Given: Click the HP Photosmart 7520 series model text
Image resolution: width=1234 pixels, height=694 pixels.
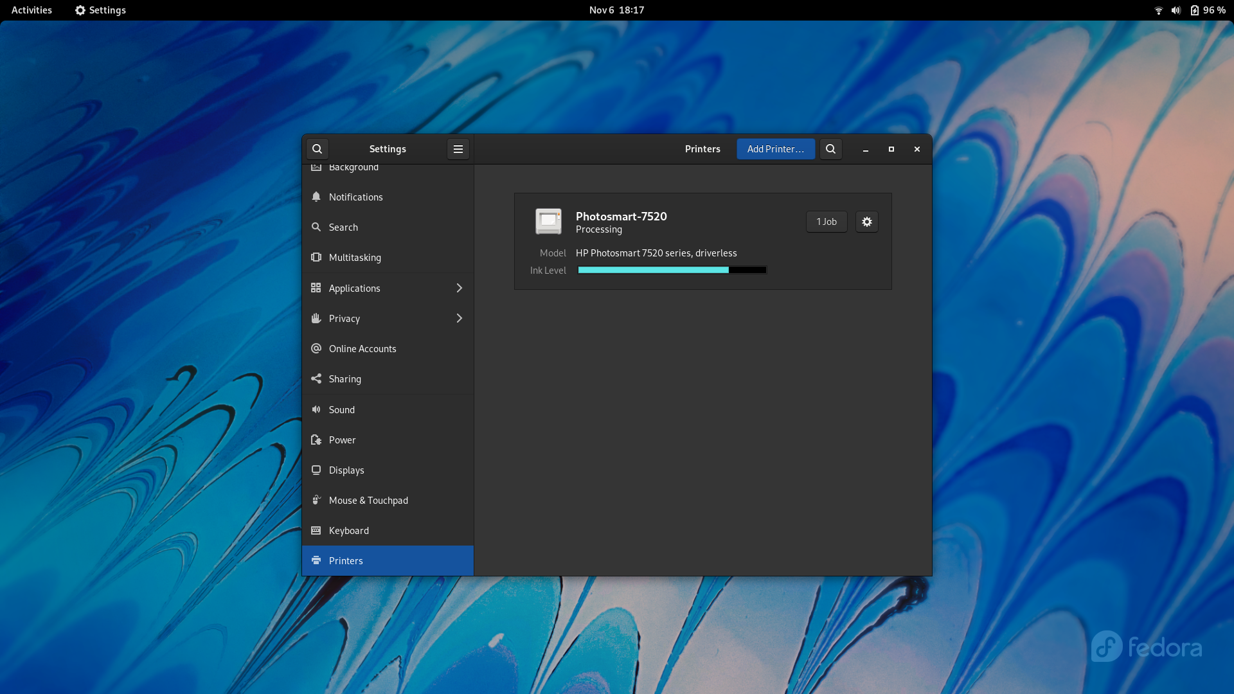Looking at the screenshot, I should pos(656,253).
